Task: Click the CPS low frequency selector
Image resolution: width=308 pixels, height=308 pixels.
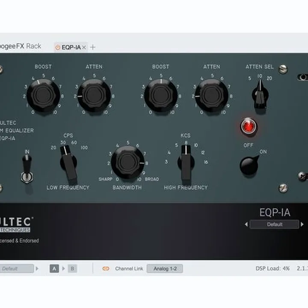Action: pyautogui.click(x=68, y=162)
